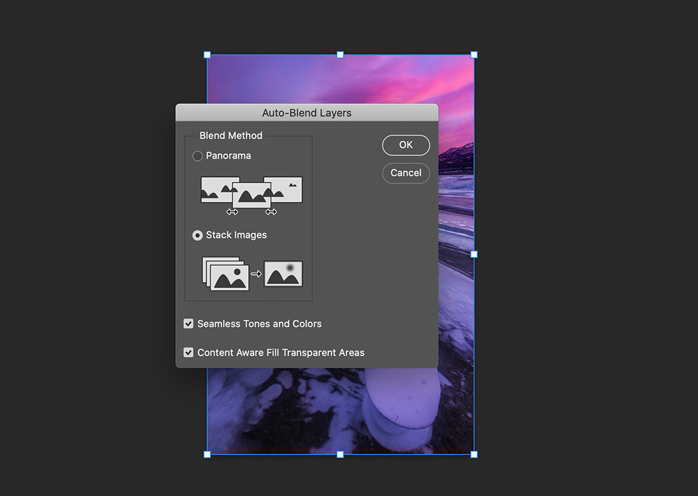Uncheck Content Aware Fill Transparent Areas
The height and width of the screenshot is (496, 698).
click(189, 353)
